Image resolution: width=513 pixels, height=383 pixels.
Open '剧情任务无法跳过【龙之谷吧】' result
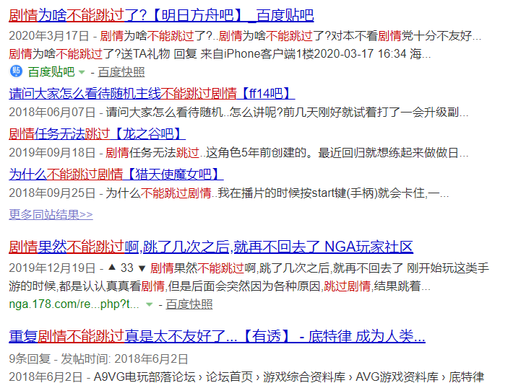[x=97, y=134]
